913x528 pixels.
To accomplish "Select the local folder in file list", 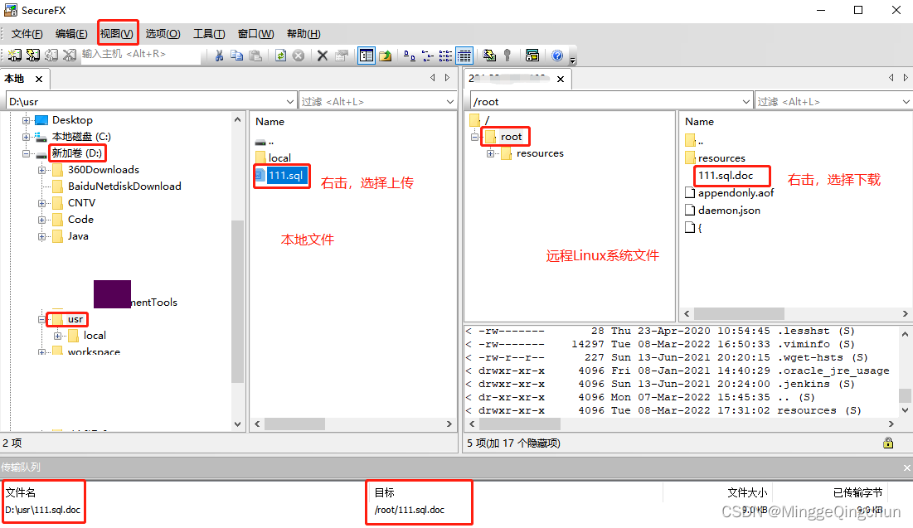I will coord(279,157).
